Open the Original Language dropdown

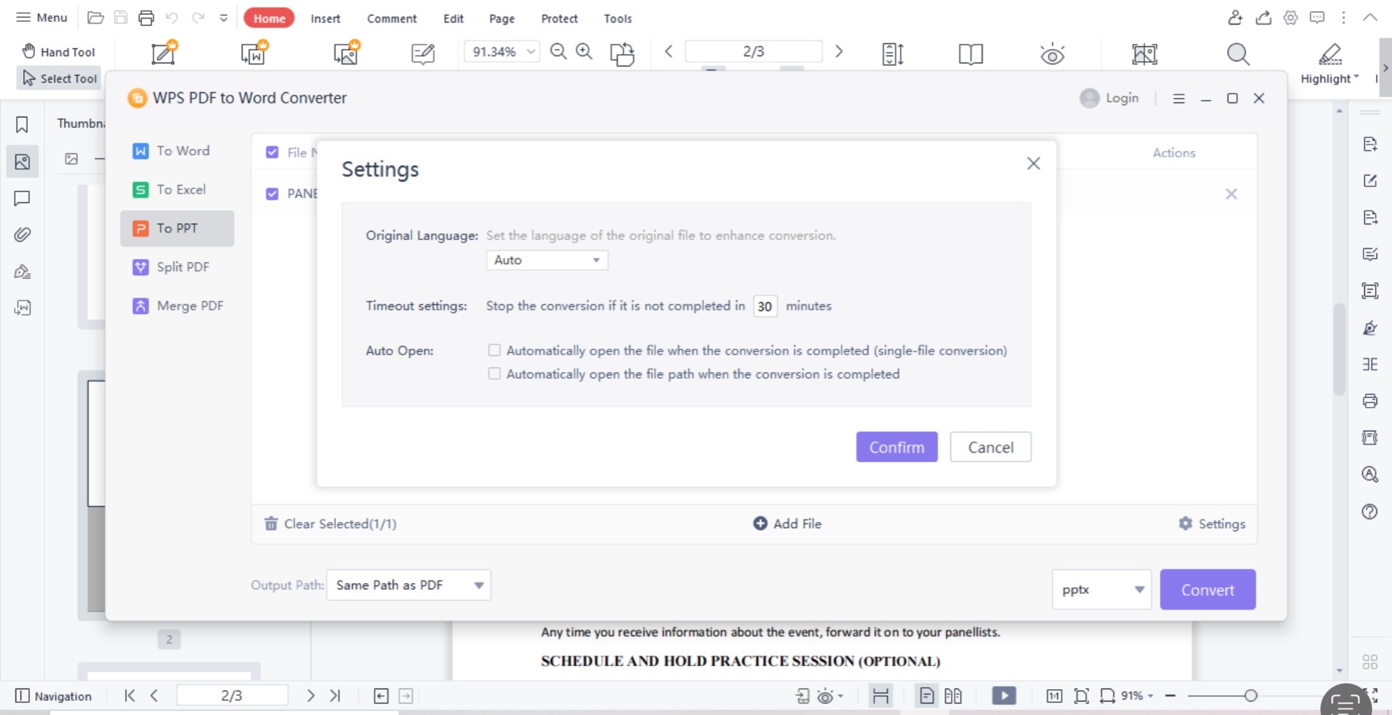[x=546, y=260]
